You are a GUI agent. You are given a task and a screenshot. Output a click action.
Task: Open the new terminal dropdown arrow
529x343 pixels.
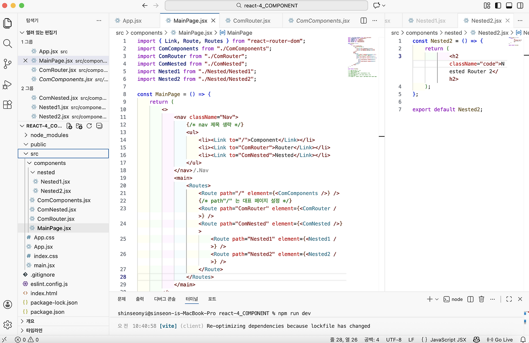tap(437, 299)
